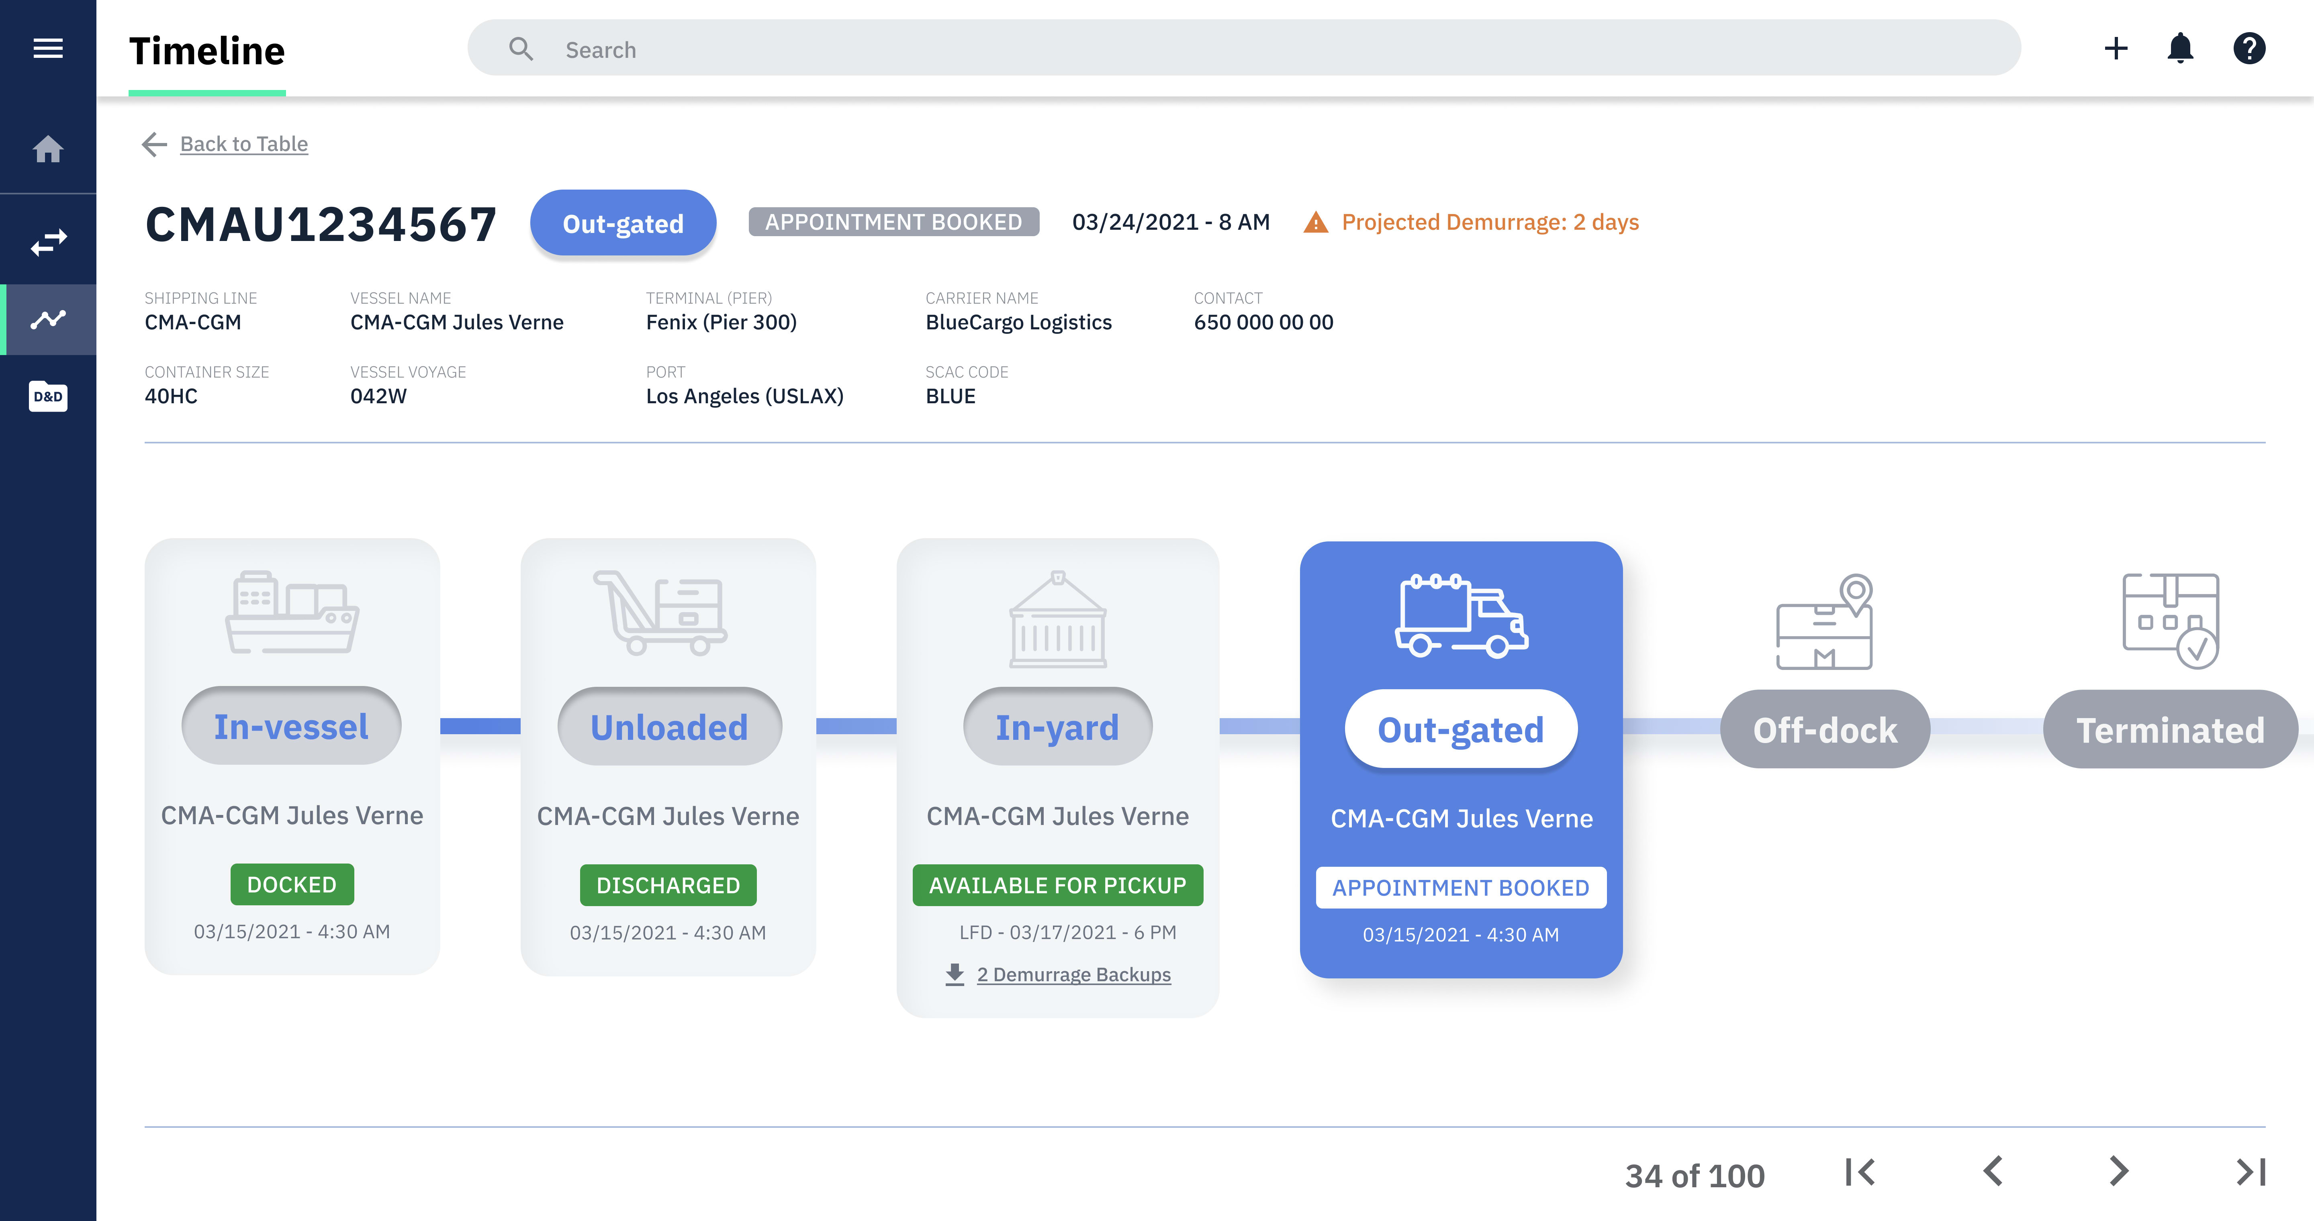Image resolution: width=2314 pixels, height=1221 pixels.
Task: Click the DISCHARGED status badge
Action: coord(668,885)
